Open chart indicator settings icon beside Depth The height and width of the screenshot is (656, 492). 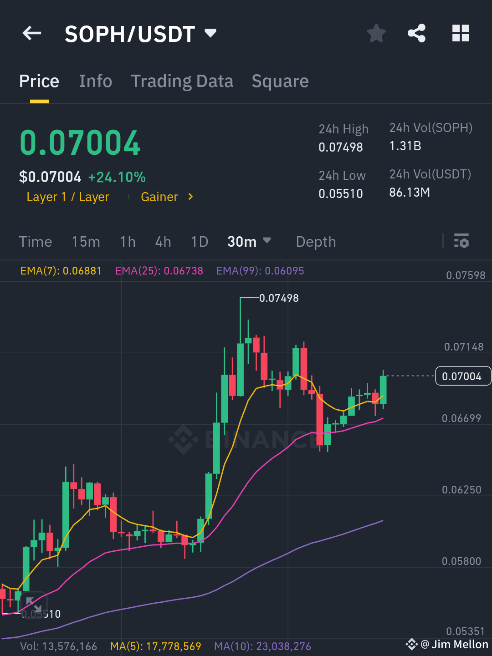(x=461, y=241)
